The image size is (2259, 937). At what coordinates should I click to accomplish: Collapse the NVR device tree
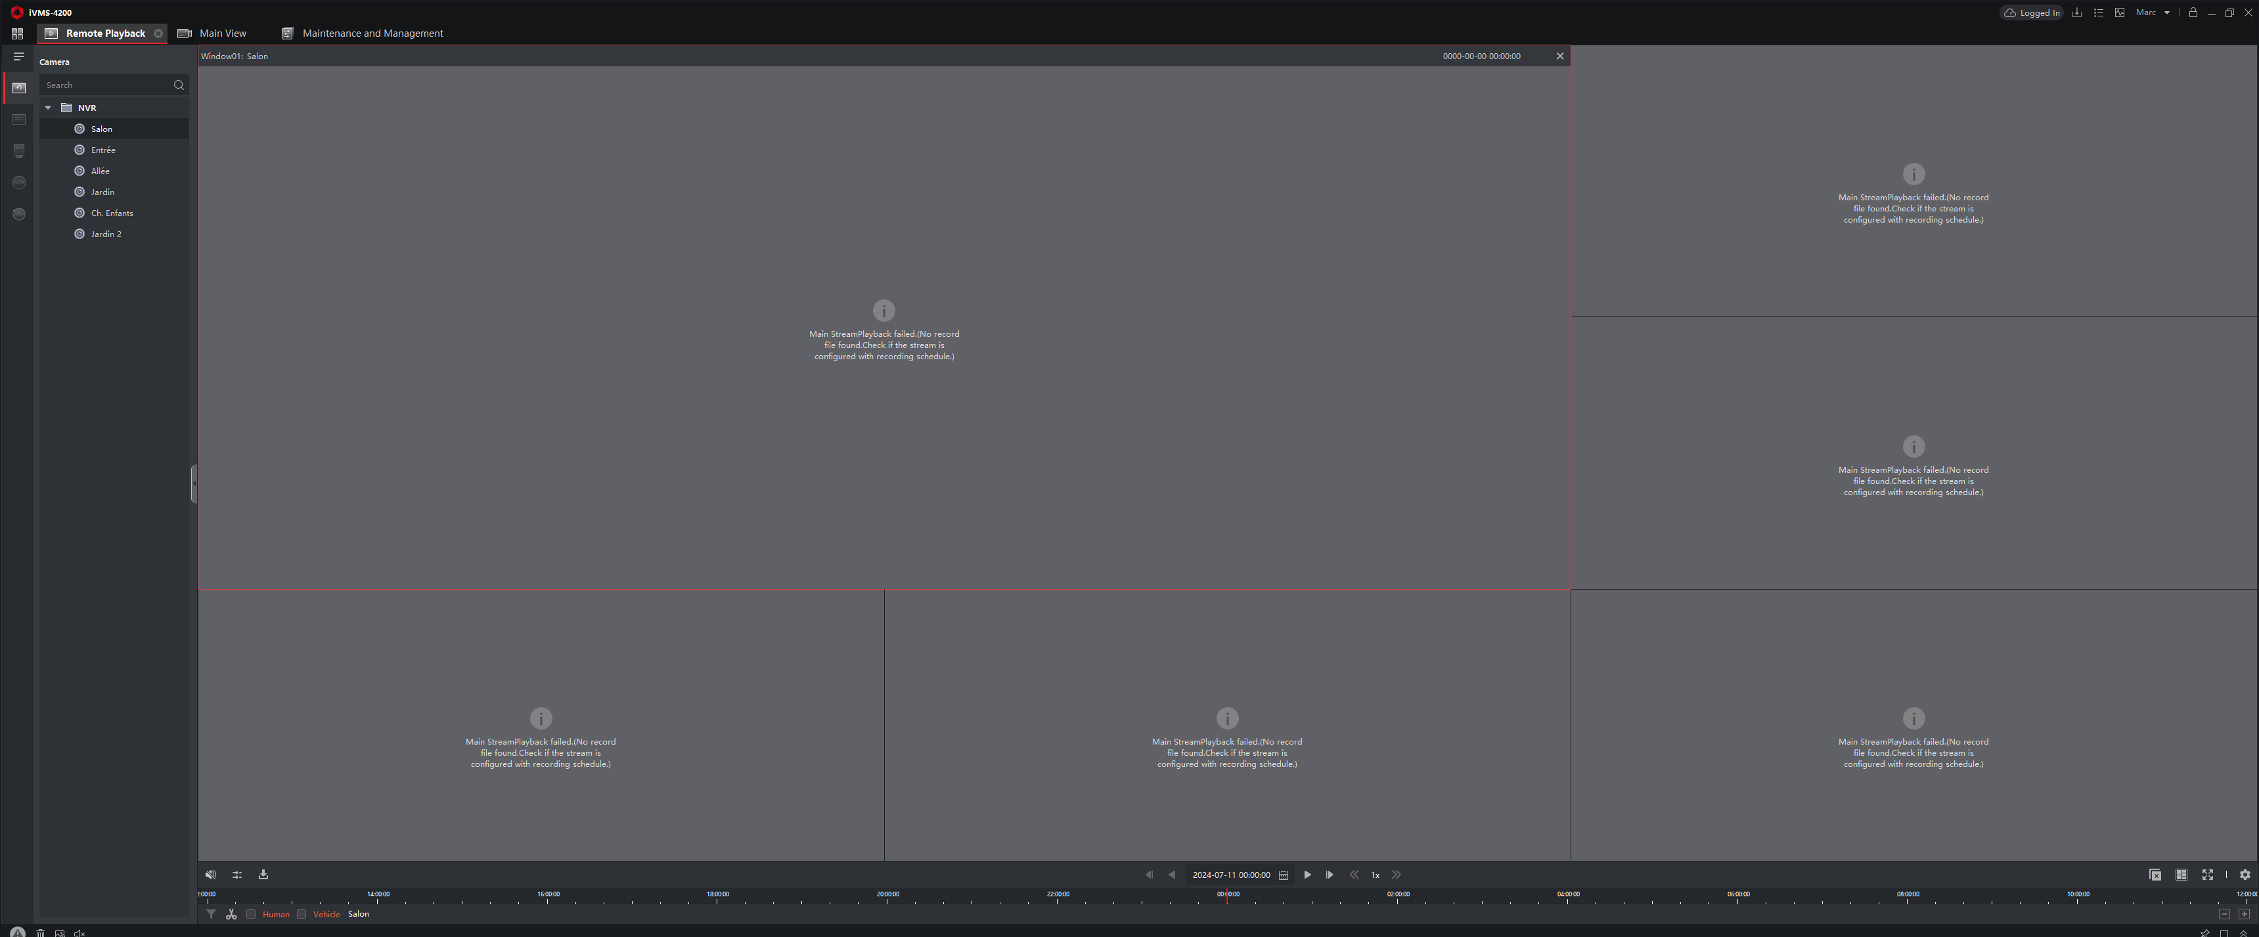(48, 108)
